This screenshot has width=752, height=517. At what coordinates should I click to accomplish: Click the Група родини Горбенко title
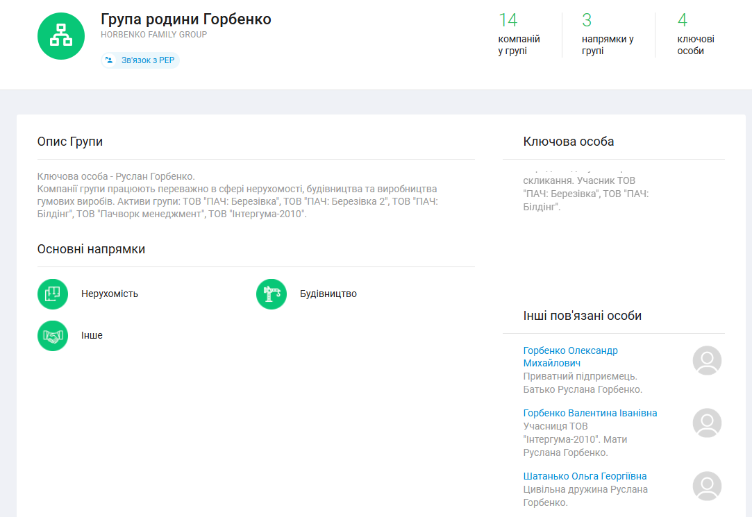click(186, 19)
